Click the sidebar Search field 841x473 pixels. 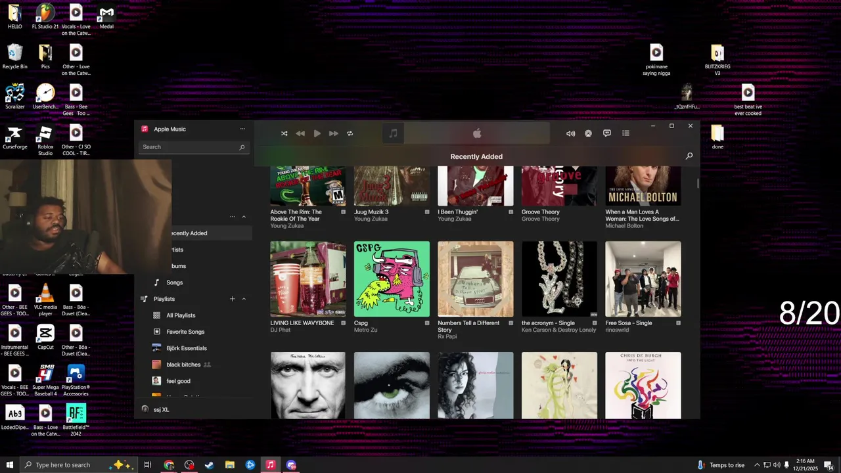[x=194, y=147]
